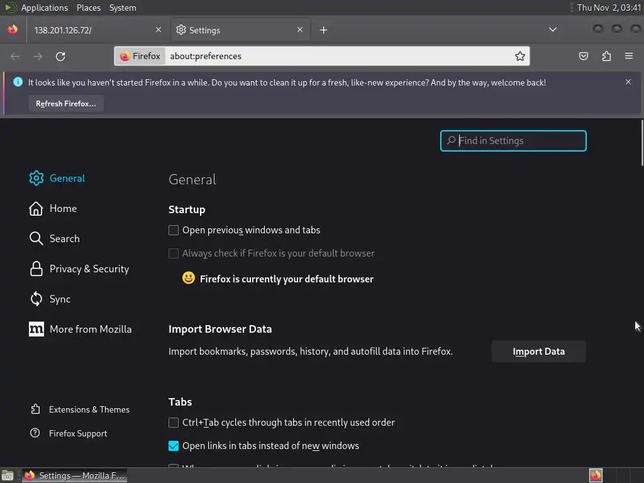The width and height of the screenshot is (644, 483).
Task: Close the Settings tab
Action: 300,30
